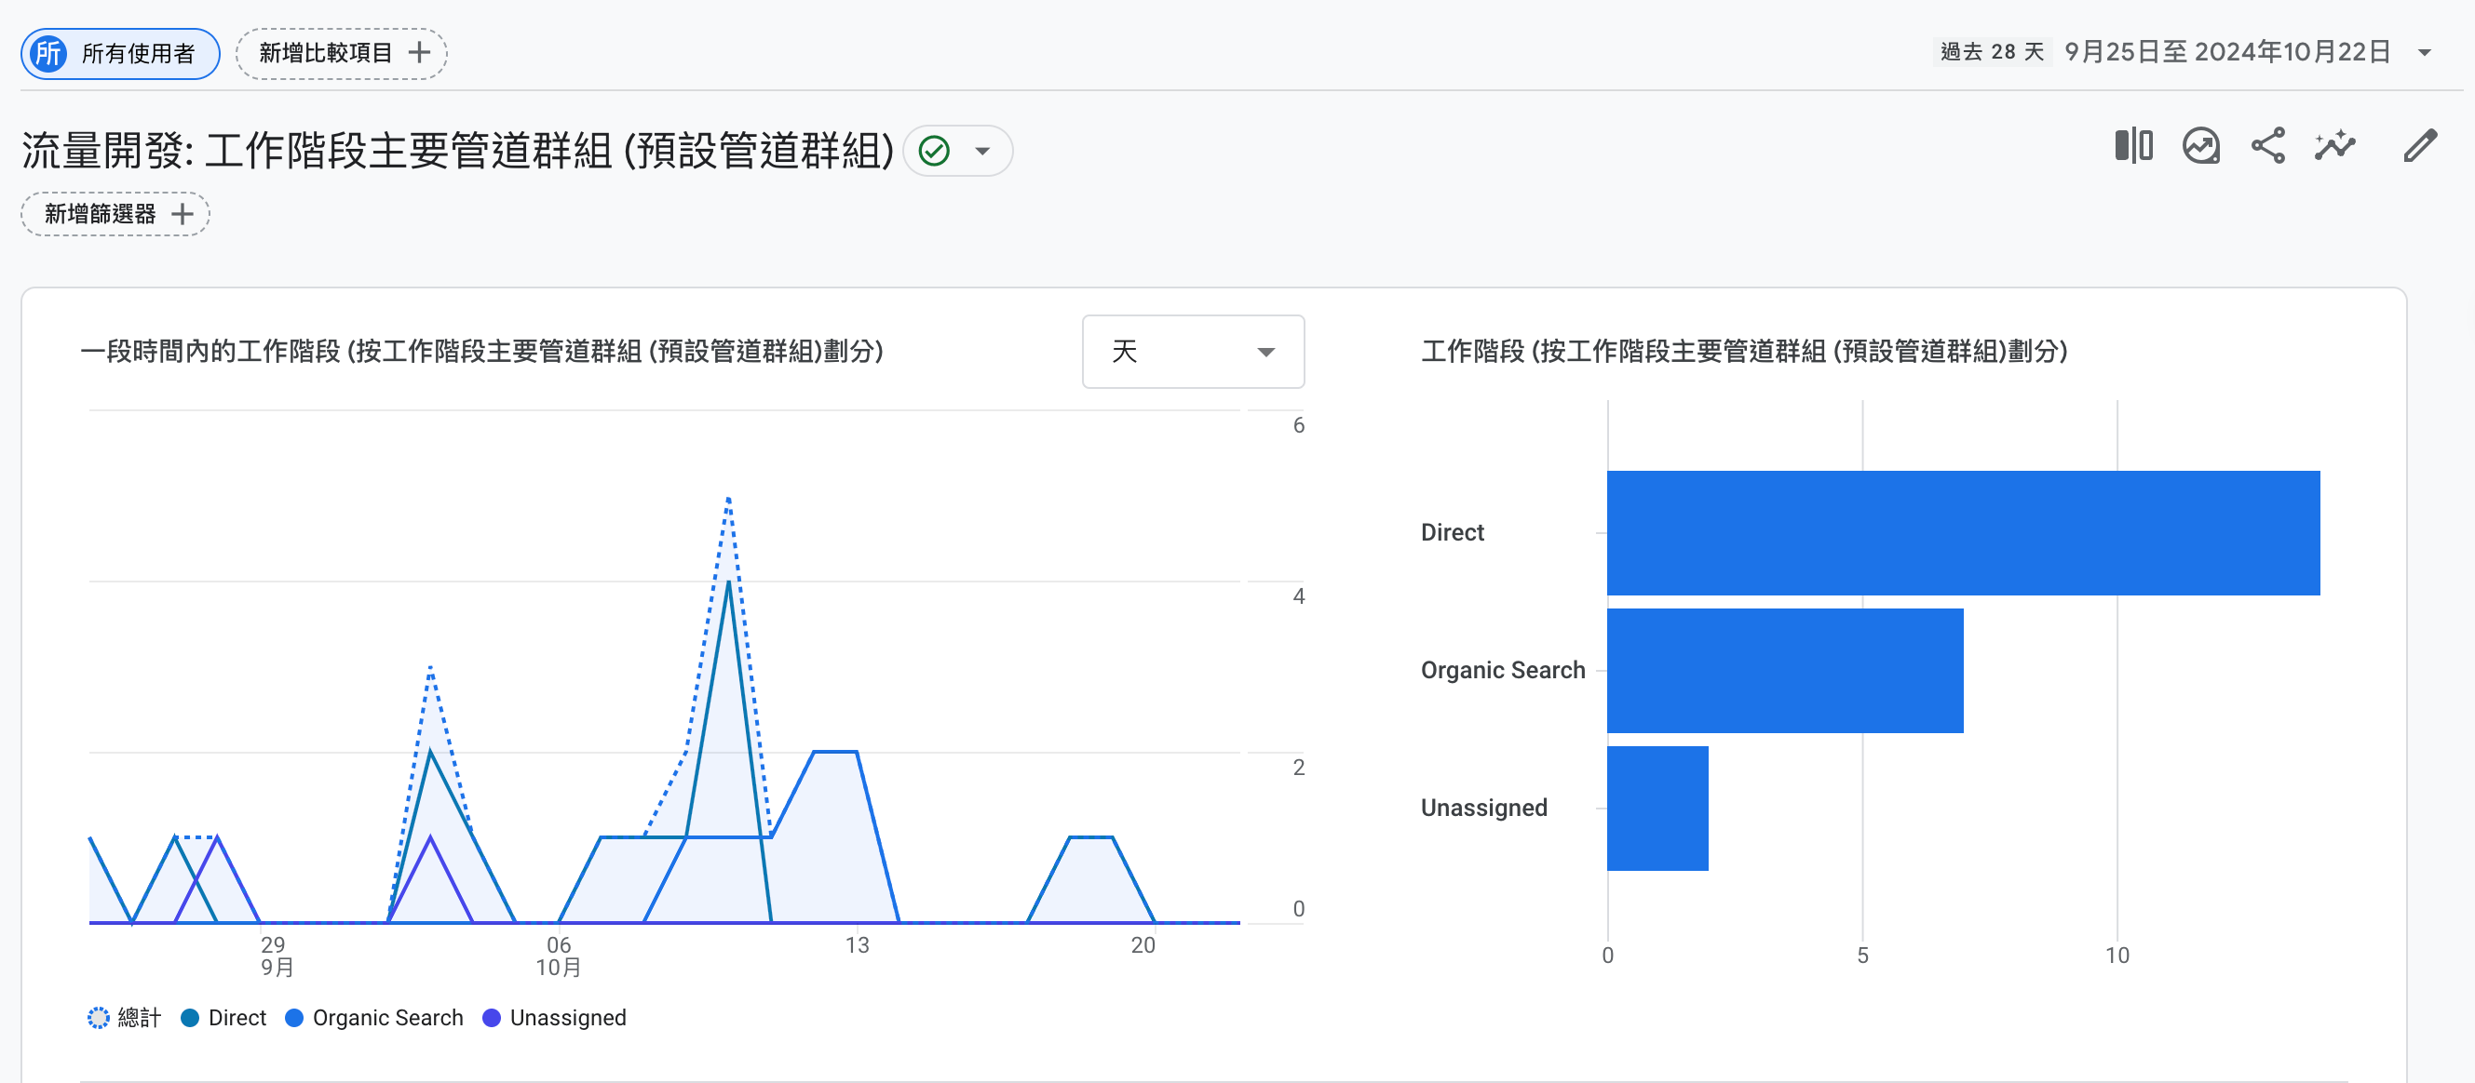The height and width of the screenshot is (1083, 2475).
Task: Share this report via share icon
Action: click(x=2267, y=146)
